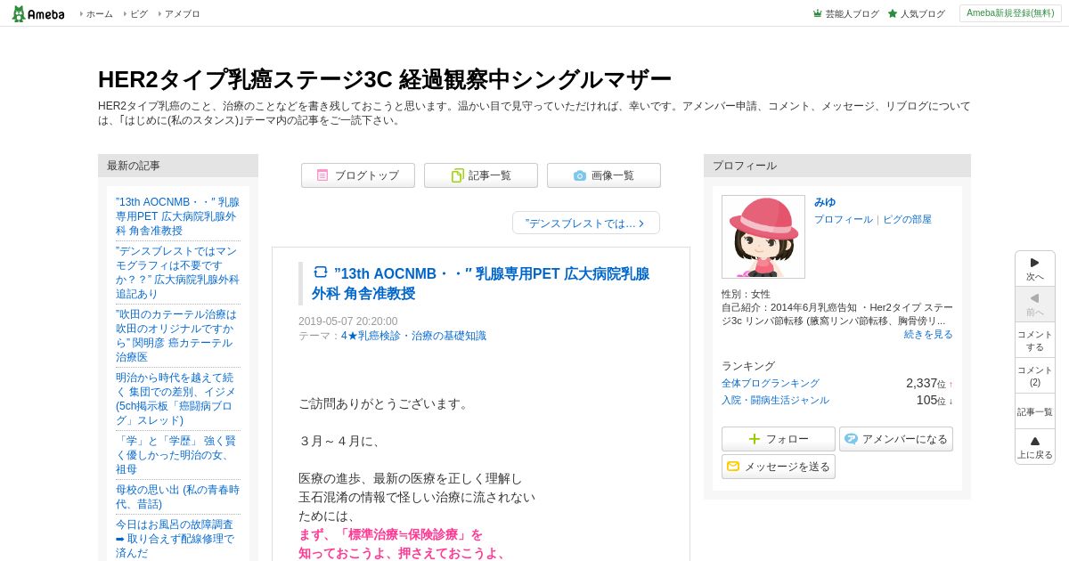The height and width of the screenshot is (561, 1069).
Task: Open sidebar article 母校の思い出
Action: click(x=177, y=497)
